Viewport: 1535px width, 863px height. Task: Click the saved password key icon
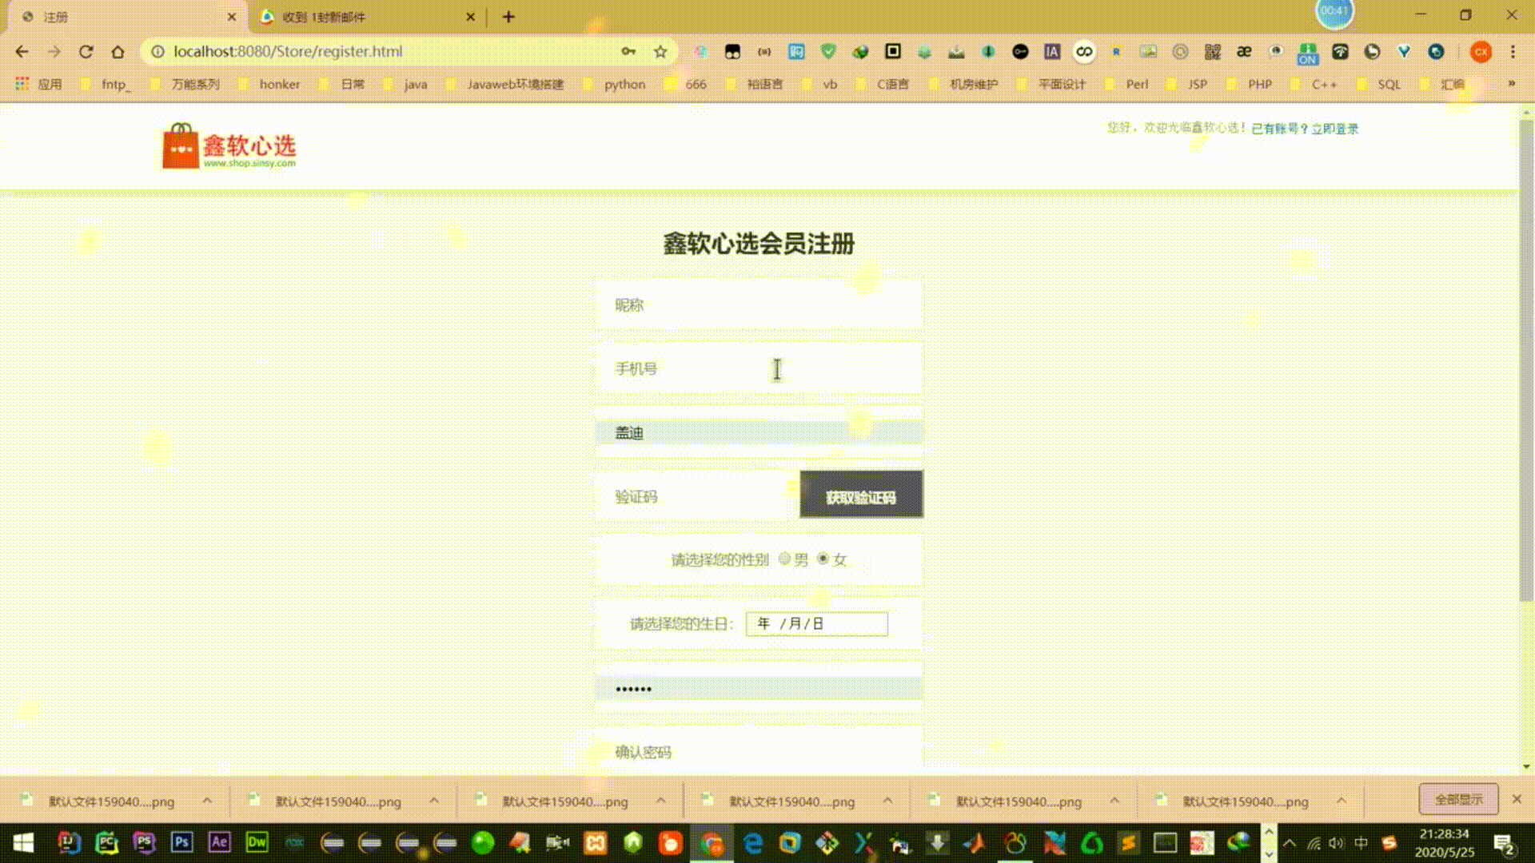pos(628,52)
